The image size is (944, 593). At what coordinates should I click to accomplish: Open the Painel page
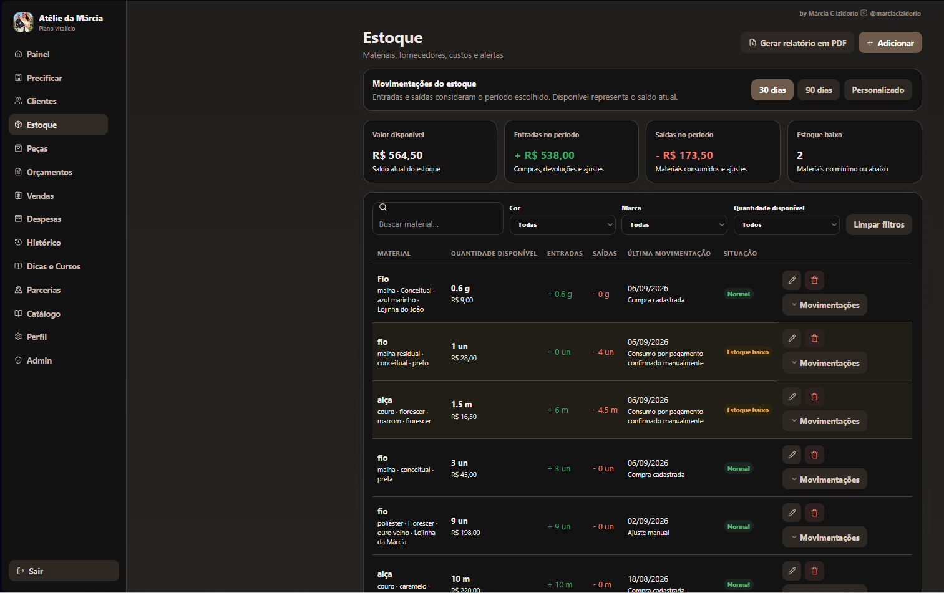coord(58,54)
